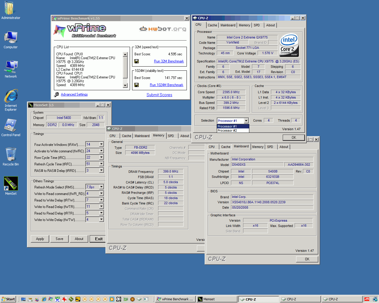The width and height of the screenshot is (379, 303).
Task: Open the Computer desktop icon
Action: pos(11,40)
